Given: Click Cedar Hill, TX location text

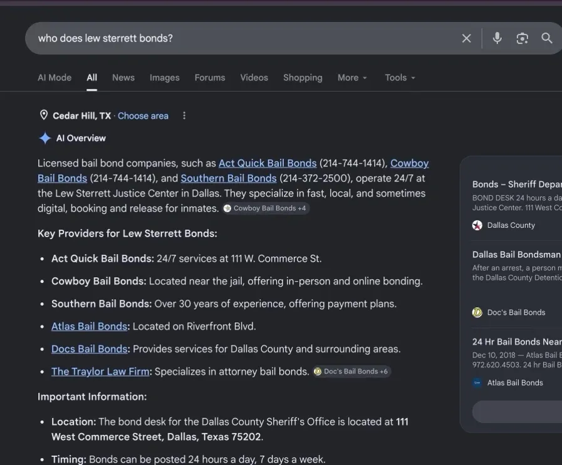Looking at the screenshot, I should pos(81,116).
